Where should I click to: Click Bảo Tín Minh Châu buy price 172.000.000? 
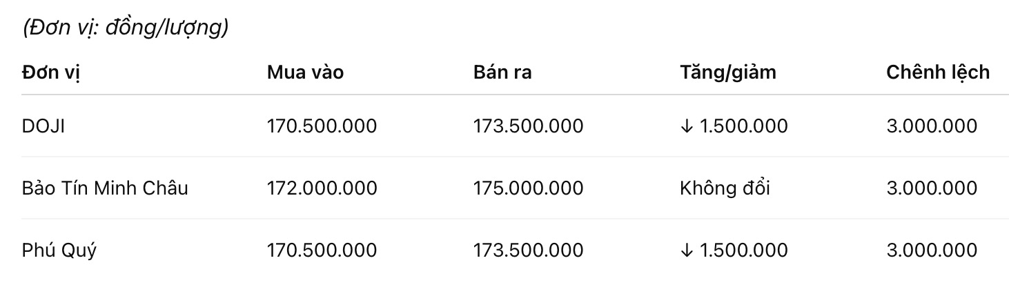[x=322, y=188]
